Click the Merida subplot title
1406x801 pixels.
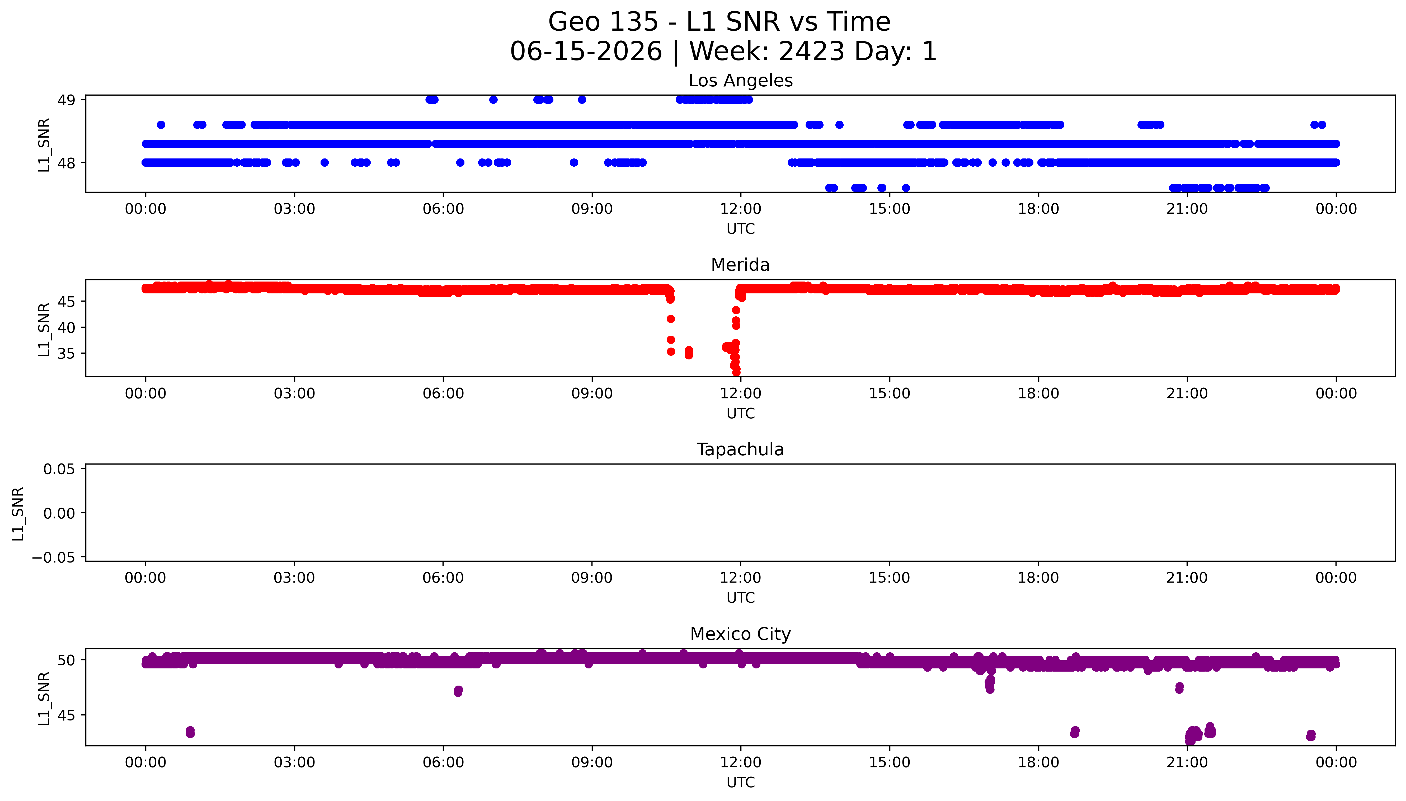[x=740, y=265]
